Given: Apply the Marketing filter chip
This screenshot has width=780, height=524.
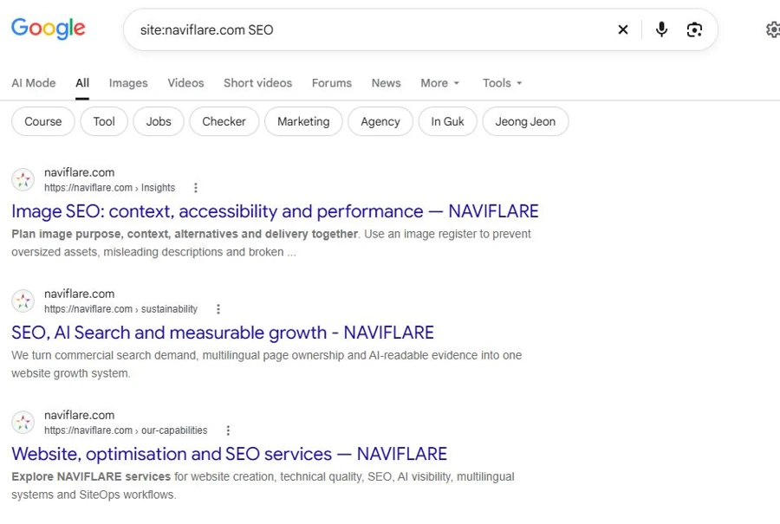Looking at the screenshot, I should 303,121.
